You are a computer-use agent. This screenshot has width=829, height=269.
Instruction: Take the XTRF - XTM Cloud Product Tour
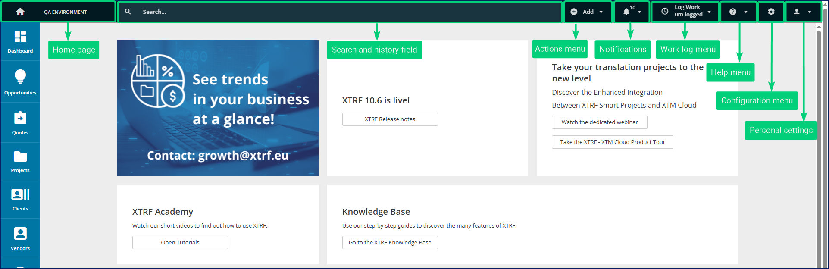coord(613,142)
